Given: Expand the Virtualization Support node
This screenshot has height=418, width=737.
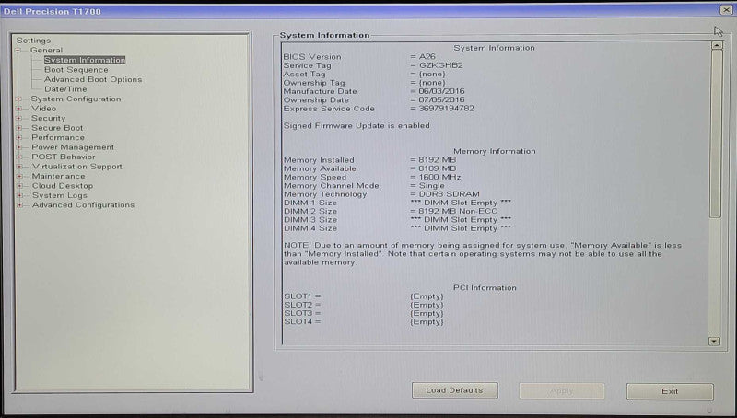Looking at the screenshot, I should pos(19,167).
